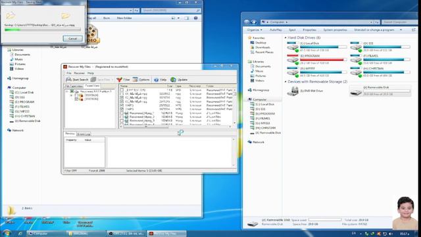Expand first subfolder in Folder View tree
Screen dimensions: 421x237
[x=72, y=95]
